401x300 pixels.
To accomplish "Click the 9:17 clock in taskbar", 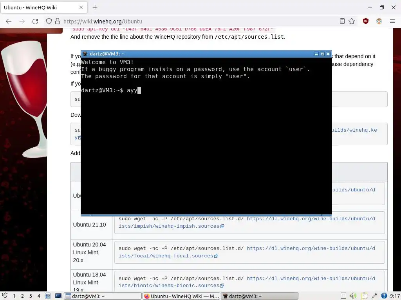I will pyautogui.click(x=395, y=296).
